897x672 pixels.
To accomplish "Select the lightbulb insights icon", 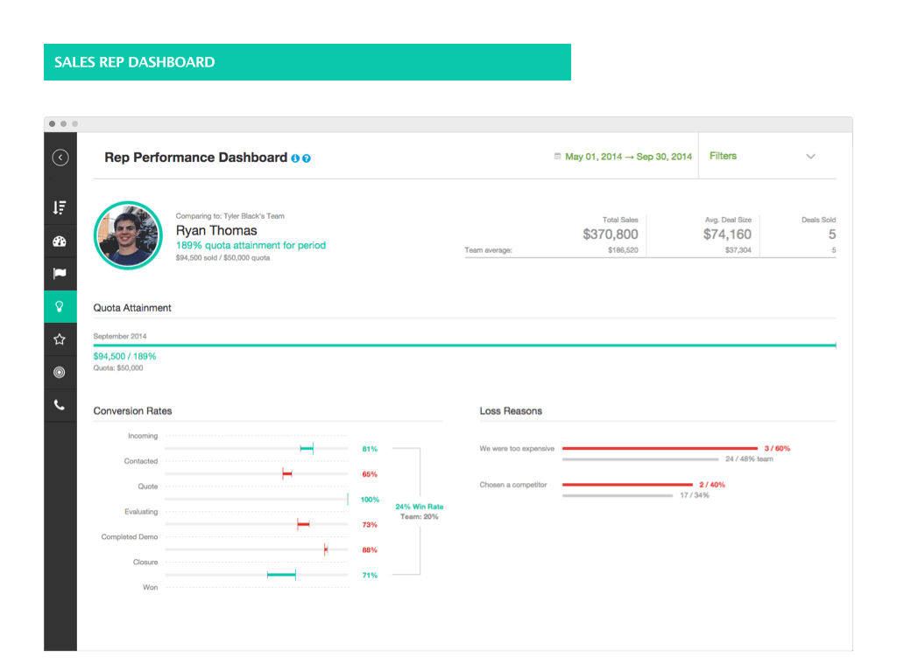I will click(x=60, y=306).
